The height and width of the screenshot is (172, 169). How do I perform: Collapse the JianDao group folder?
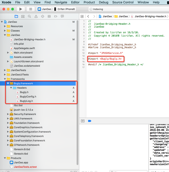[x=5, y=35]
